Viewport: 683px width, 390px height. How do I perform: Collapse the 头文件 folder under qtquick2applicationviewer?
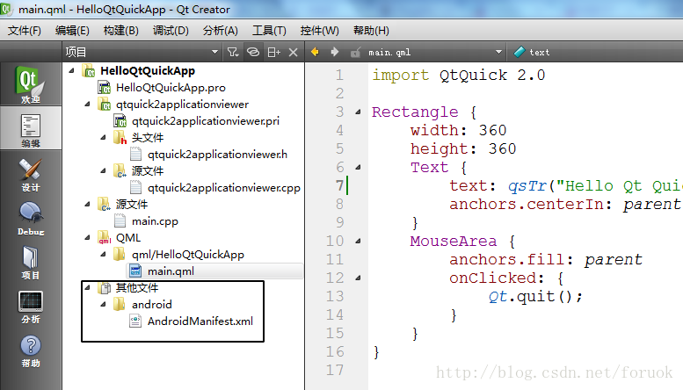click(103, 138)
